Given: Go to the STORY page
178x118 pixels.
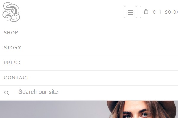Looking at the screenshot, I should pos(12,48).
